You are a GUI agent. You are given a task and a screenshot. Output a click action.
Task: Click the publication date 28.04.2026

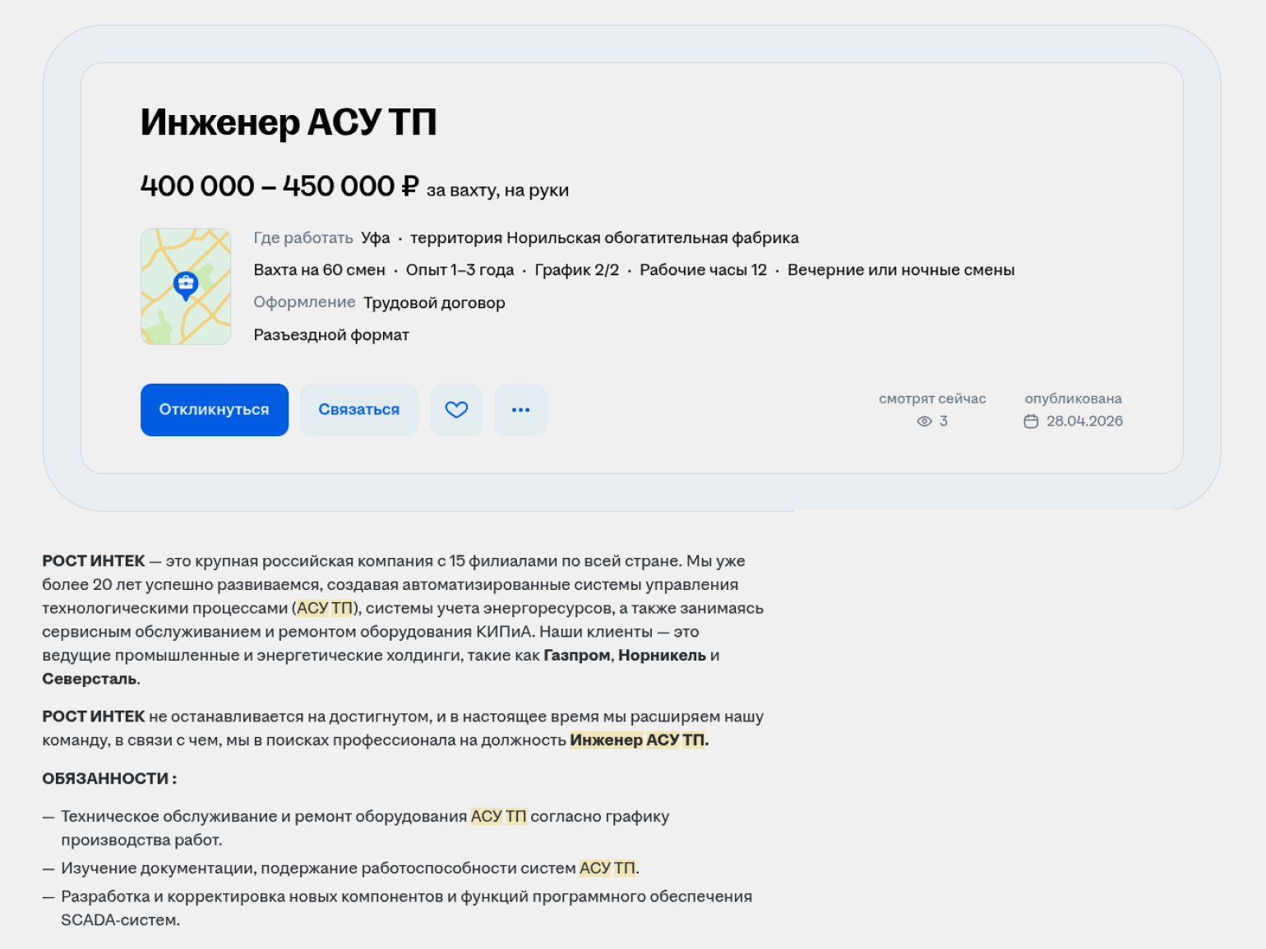tap(1084, 422)
